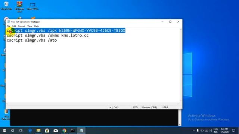This screenshot has width=239, height=134.
Task: Click '/ipk' in the first line
Action: 52,31
